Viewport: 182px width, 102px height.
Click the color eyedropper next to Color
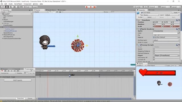[179, 33]
